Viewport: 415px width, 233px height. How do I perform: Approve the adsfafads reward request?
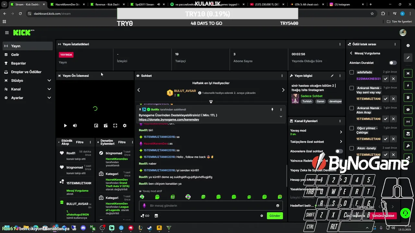point(385,79)
